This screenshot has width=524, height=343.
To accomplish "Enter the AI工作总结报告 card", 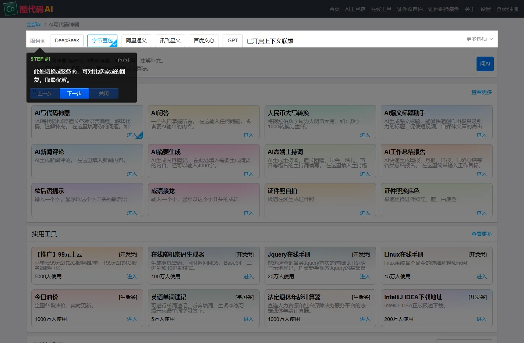I will point(482,174).
